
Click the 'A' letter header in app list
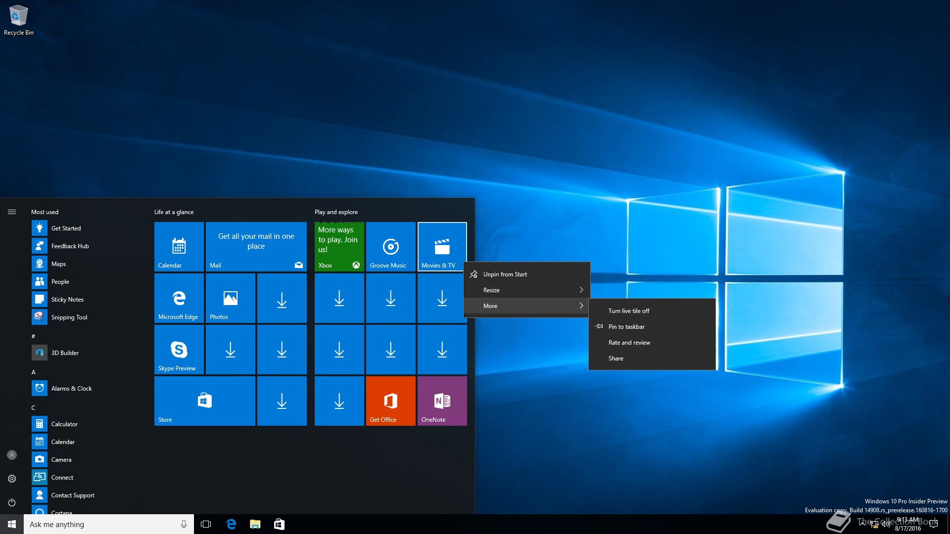[x=34, y=372]
